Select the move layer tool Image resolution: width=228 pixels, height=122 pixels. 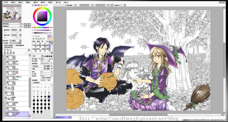(33, 39)
